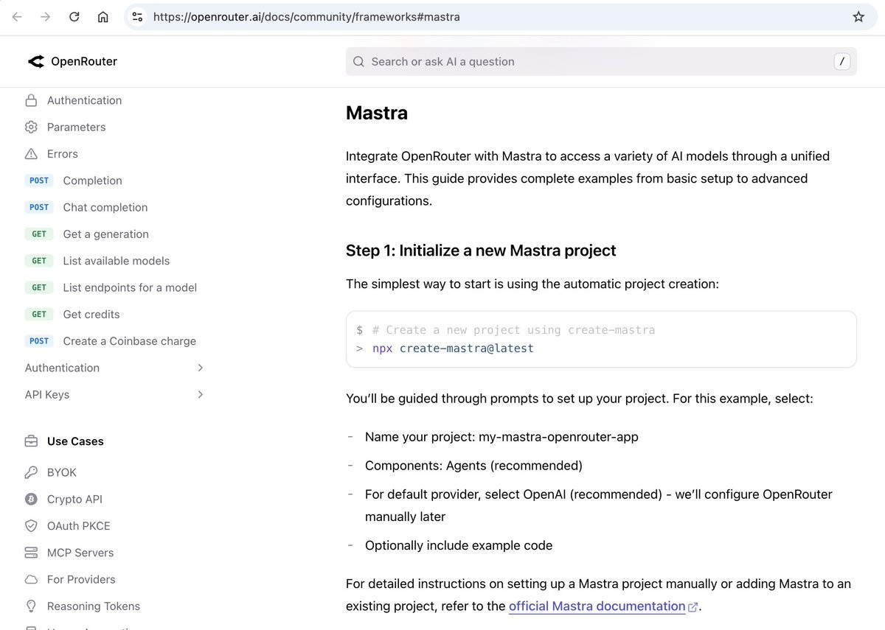Focus the Search or ask AI field
Image resolution: width=885 pixels, height=630 pixels.
[x=601, y=62]
